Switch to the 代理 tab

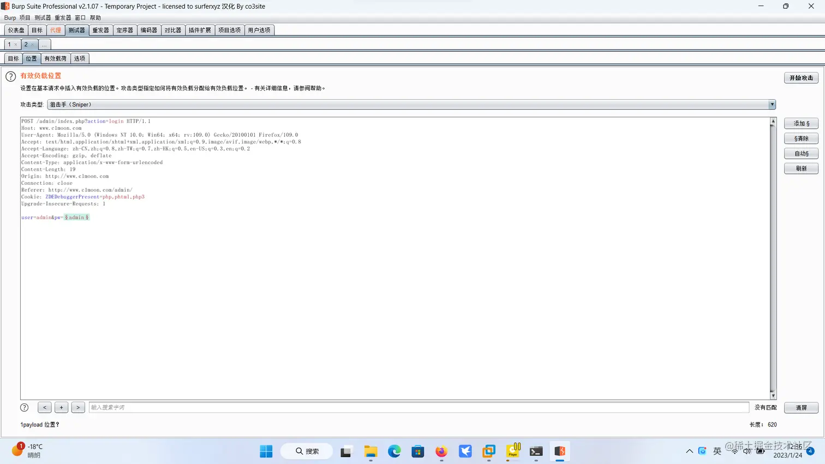(x=56, y=31)
